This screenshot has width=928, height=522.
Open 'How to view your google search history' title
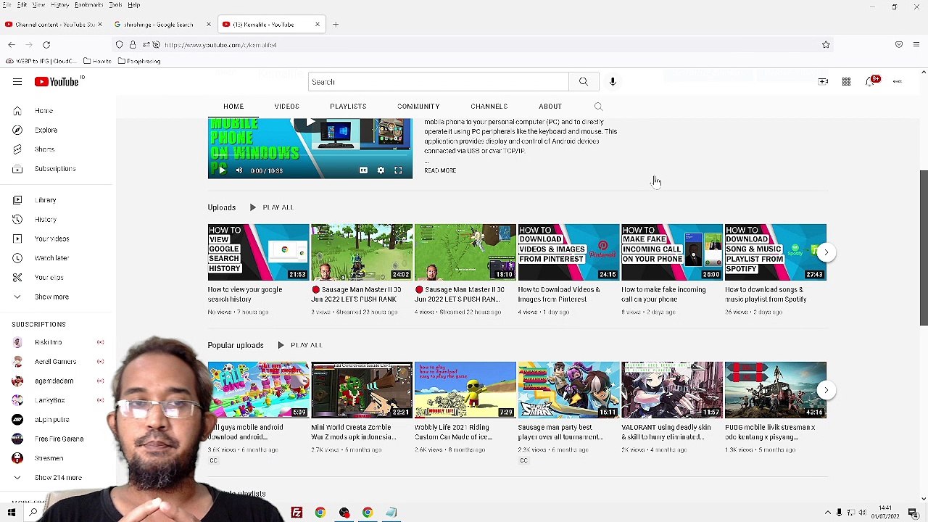coord(245,294)
